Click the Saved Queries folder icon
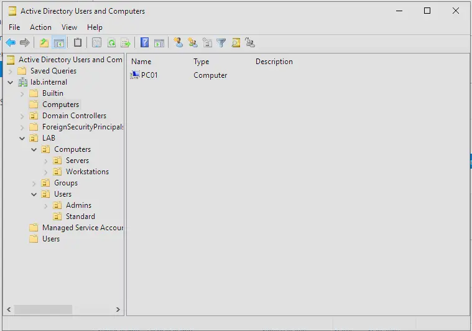This screenshot has width=472, height=331. tap(22, 71)
